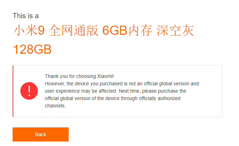The height and width of the screenshot is (146, 239).
Task: Click the 内存 characters in the heading
Action: click(x=141, y=30)
